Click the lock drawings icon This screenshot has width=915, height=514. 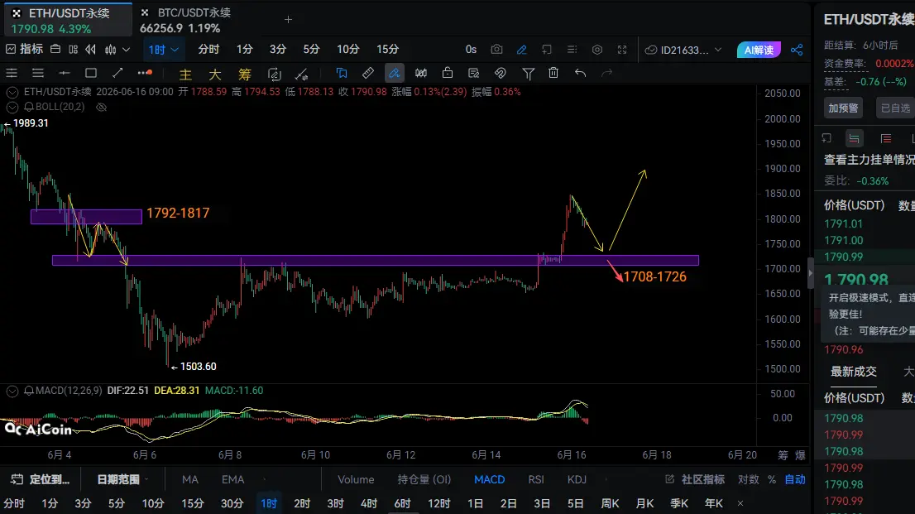point(448,73)
